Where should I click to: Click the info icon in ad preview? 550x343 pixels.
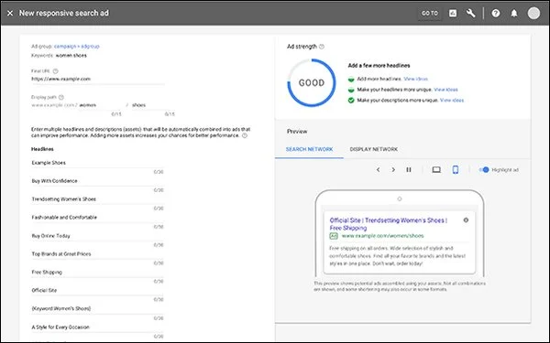tap(466, 220)
